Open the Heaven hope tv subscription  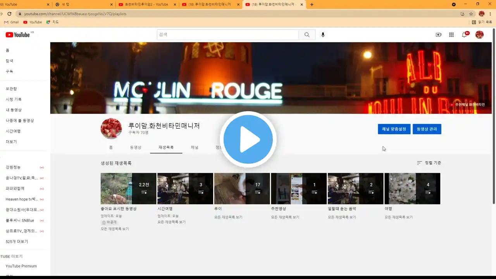[x=22, y=199]
